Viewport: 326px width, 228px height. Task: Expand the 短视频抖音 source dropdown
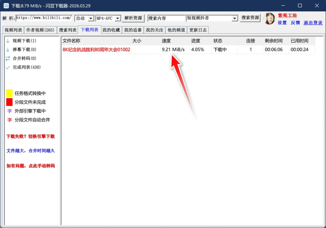pos(235,18)
